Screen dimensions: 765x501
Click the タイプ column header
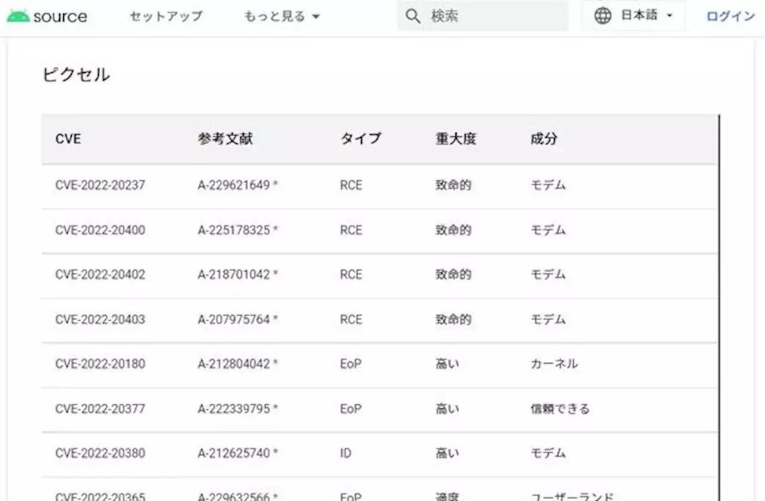[x=360, y=139]
